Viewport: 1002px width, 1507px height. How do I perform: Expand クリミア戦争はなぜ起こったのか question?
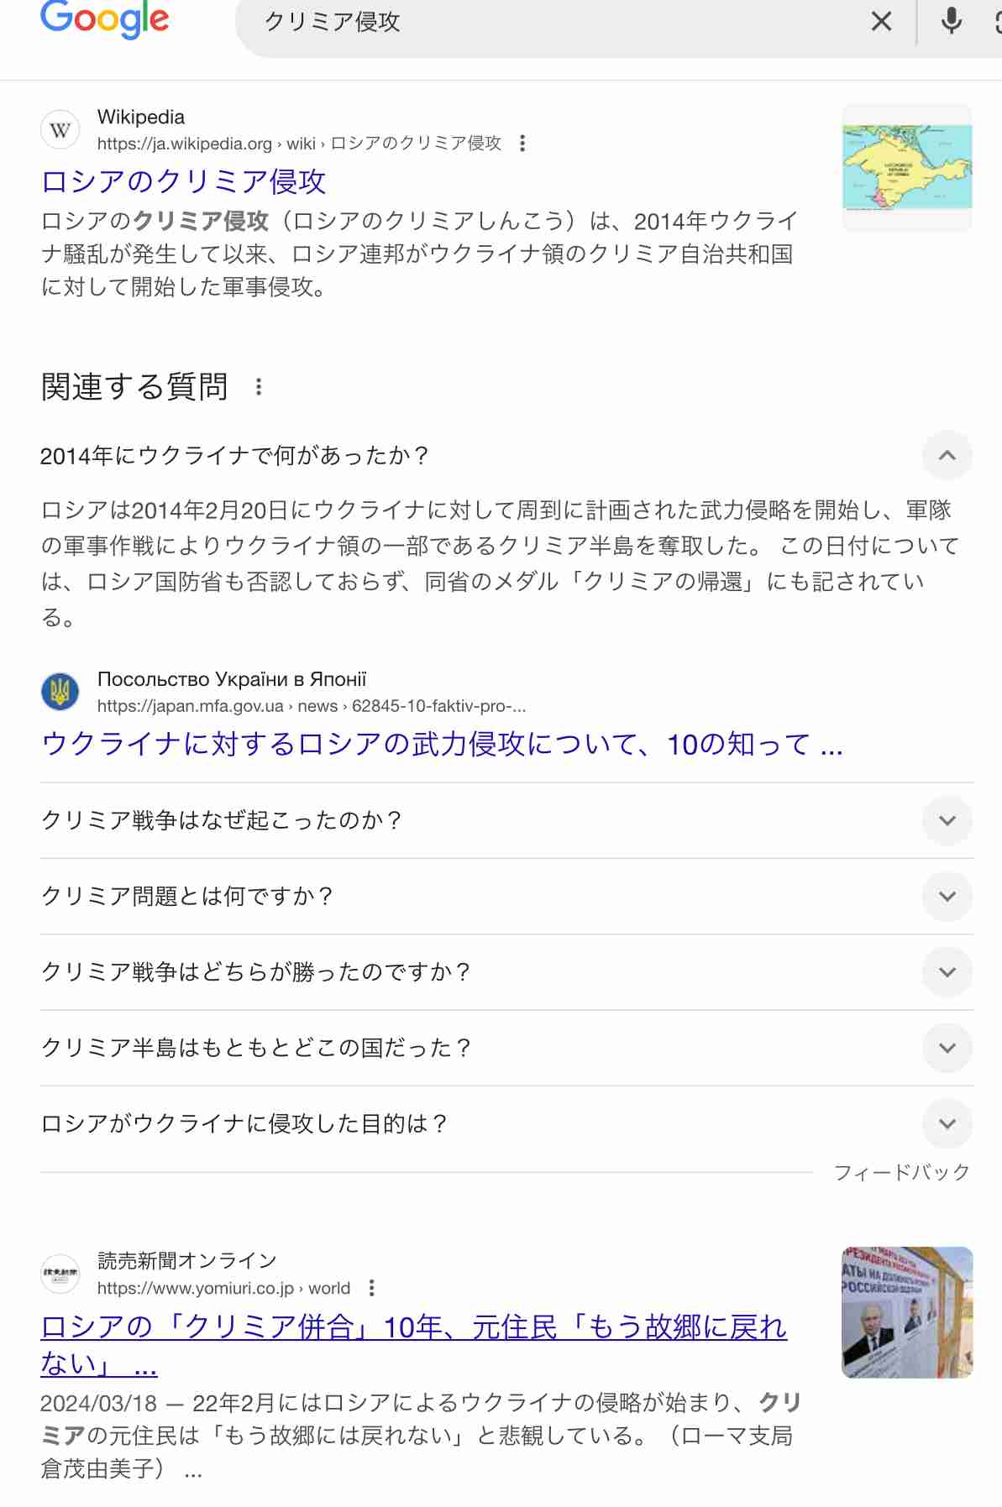[947, 820]
